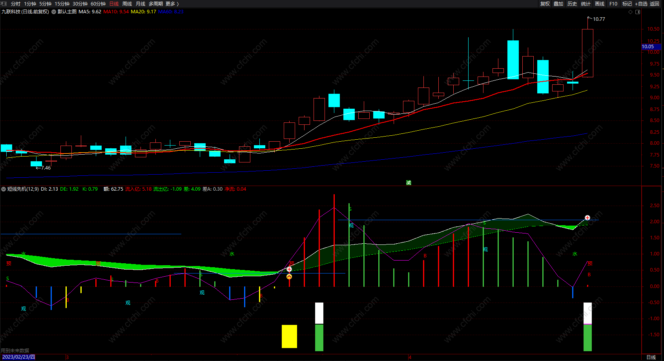Click the first red plus signal marker
Image resolution: width=664 pixels, height=361 pixels.
[289, 269]
